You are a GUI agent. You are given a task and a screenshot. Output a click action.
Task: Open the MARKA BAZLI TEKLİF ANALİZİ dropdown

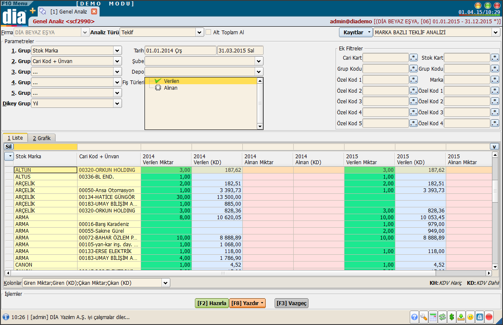(x=496, y=32)
